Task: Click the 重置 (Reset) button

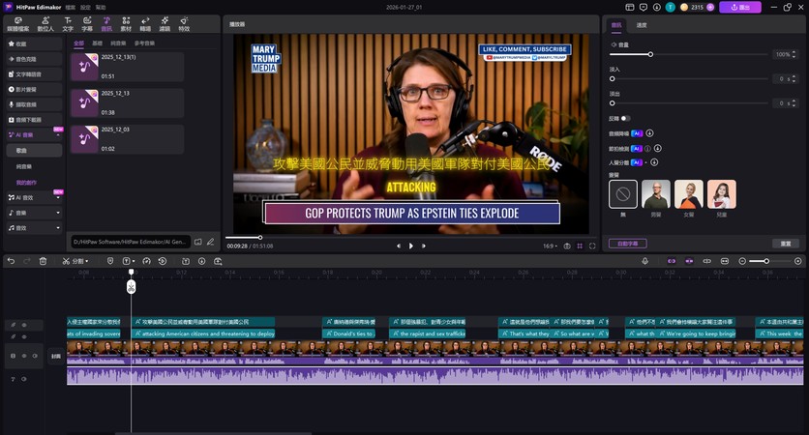Action: [786, 244]
